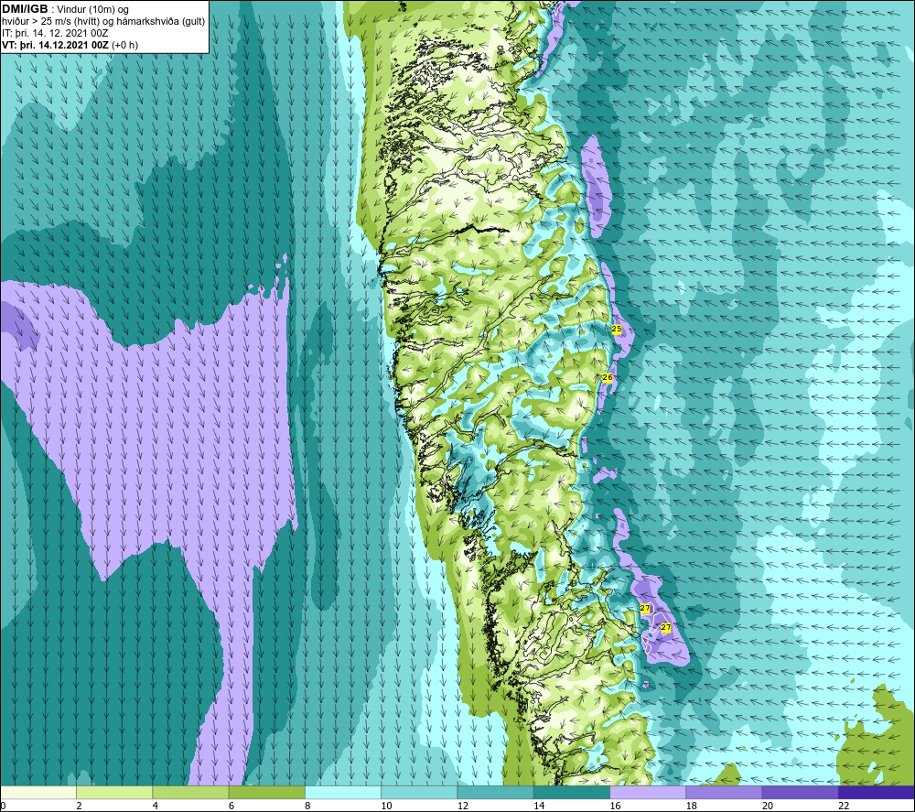The height and width of the screenshot is (812, 915).
Task: Click the scale number 2
Action: coord(79,807)
